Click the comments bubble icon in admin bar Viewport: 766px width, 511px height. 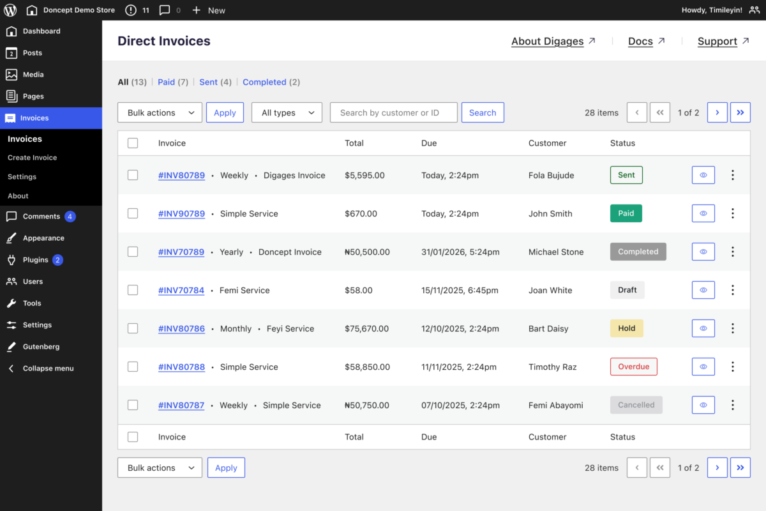click(x=165, y=10)
